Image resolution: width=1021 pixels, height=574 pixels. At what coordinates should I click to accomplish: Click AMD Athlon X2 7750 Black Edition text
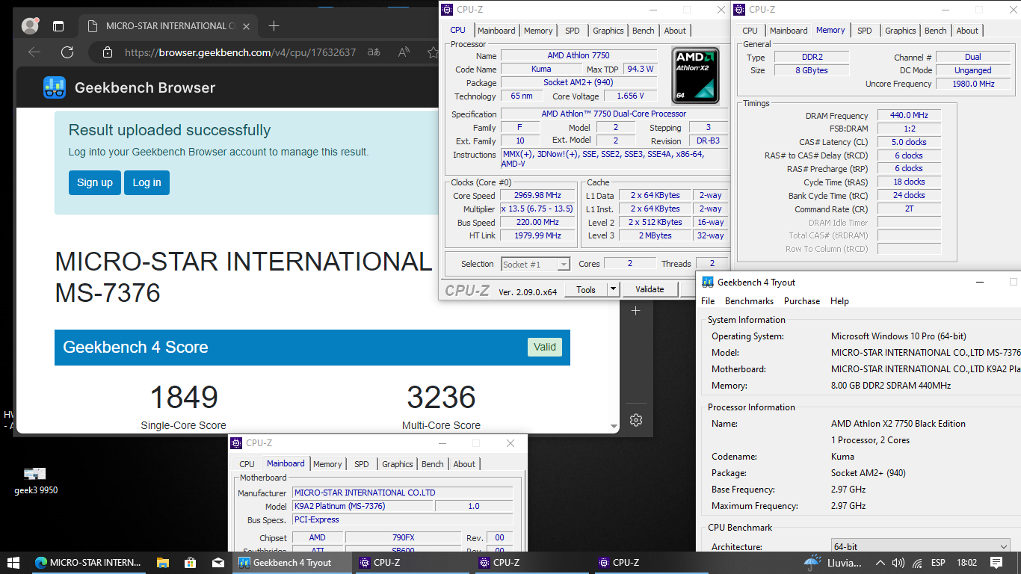(898, 423)
